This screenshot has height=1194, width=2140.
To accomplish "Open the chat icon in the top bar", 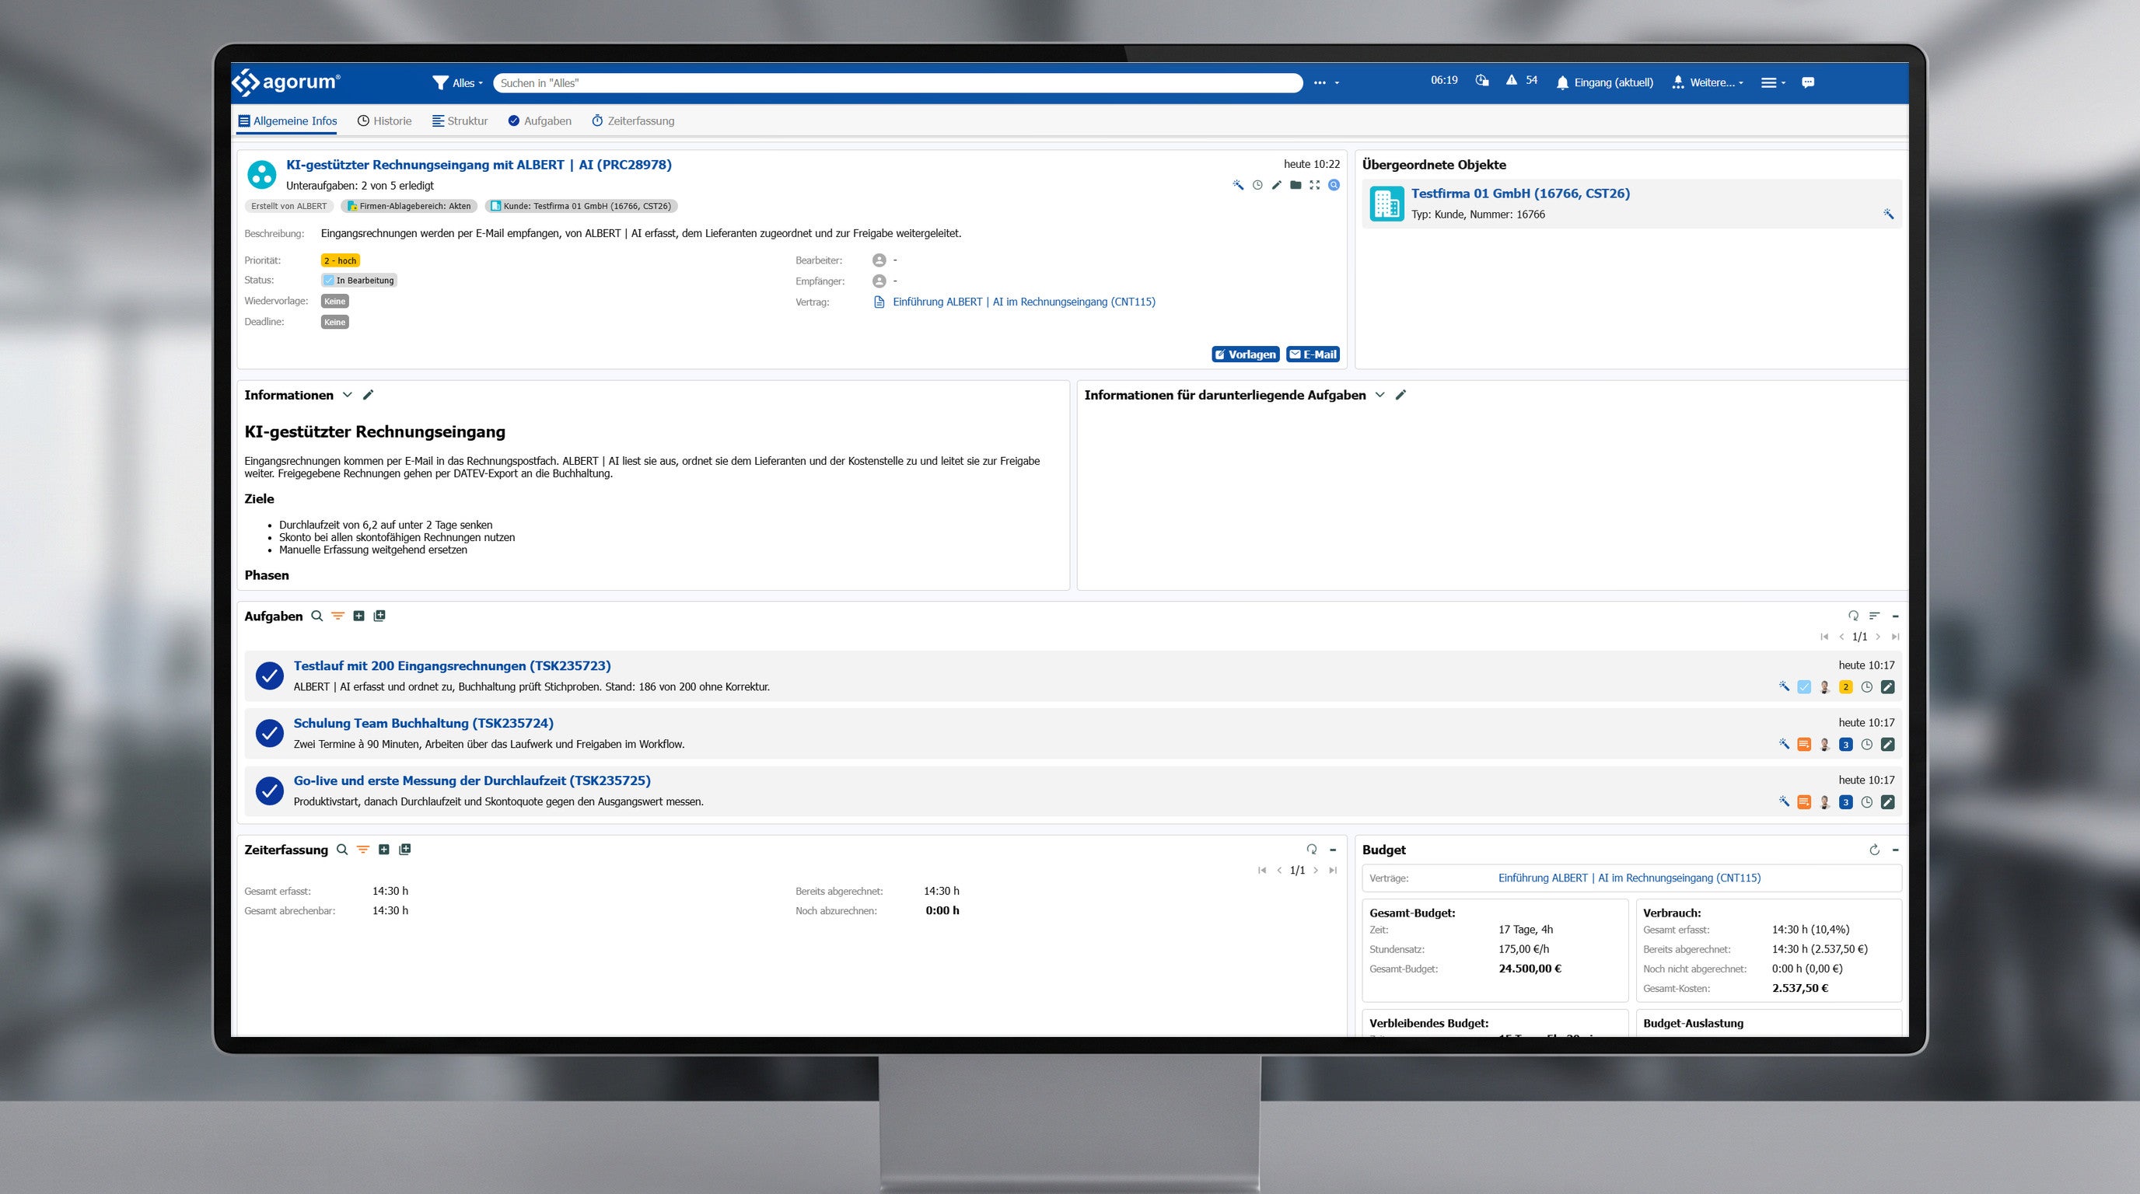I will pyautogui.click(x=1808, y=82).
